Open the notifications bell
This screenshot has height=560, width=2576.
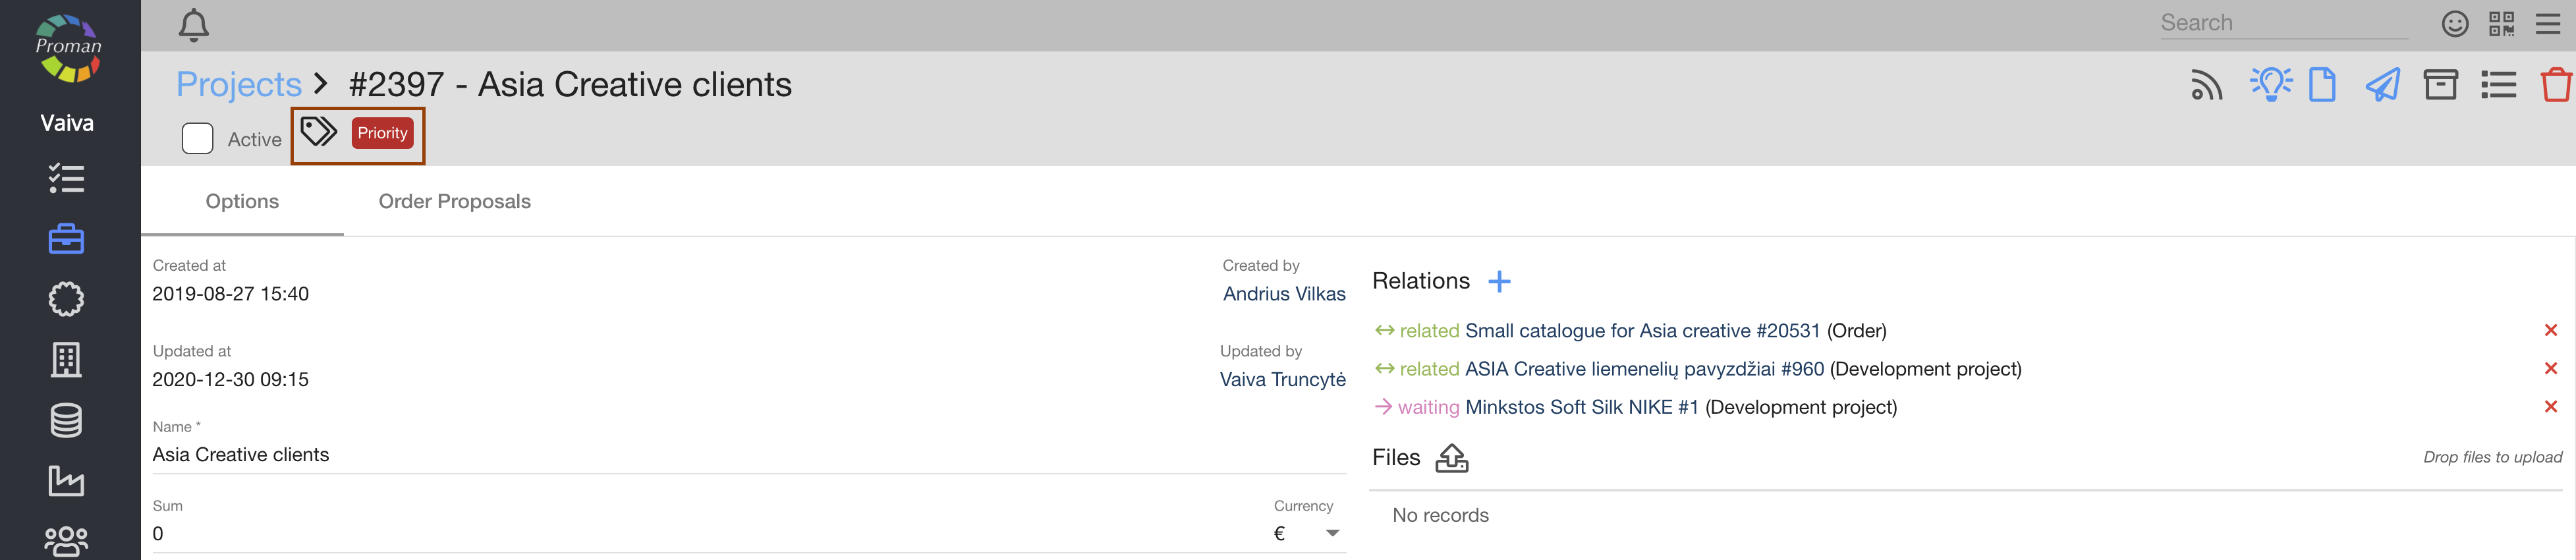193,25
